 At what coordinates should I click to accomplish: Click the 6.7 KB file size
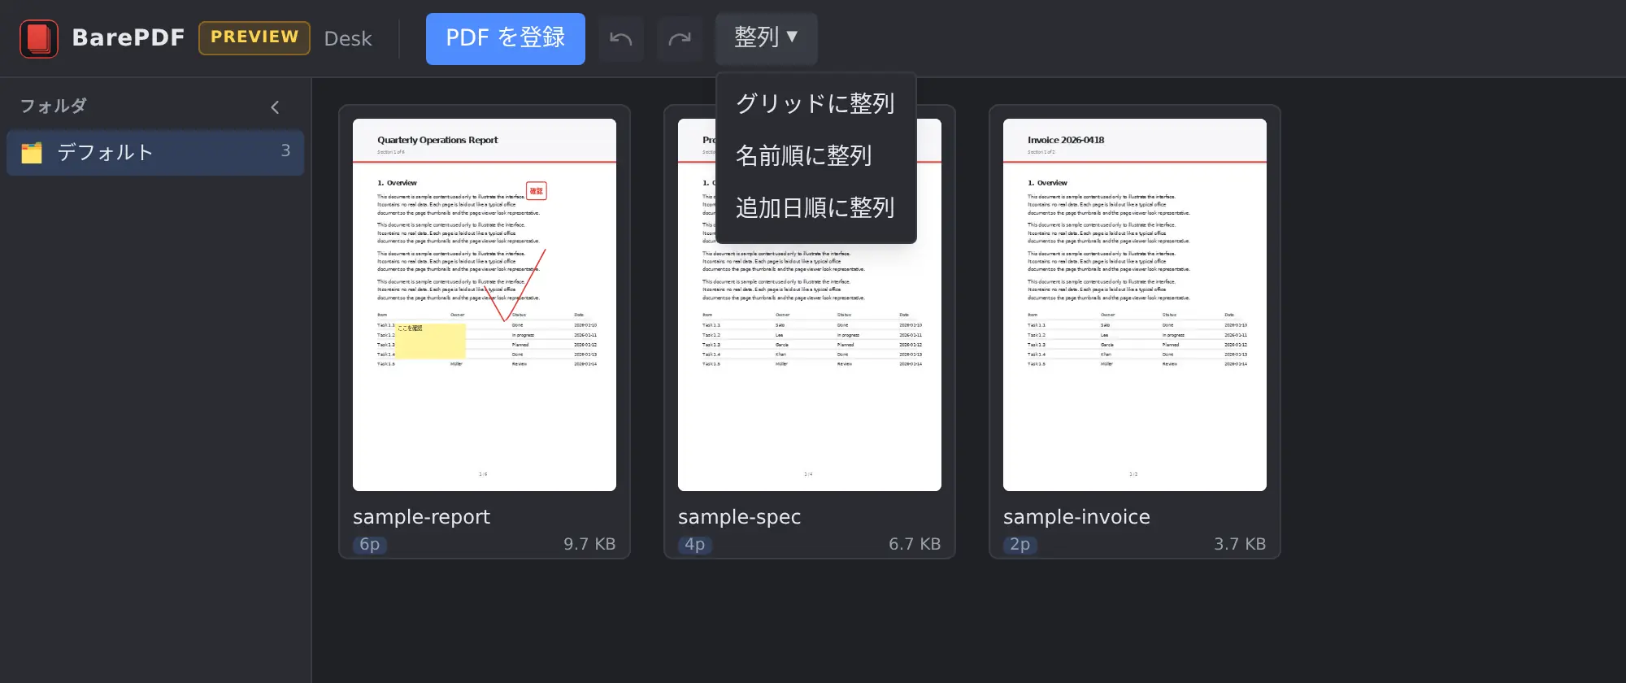(x=915, y=544)
